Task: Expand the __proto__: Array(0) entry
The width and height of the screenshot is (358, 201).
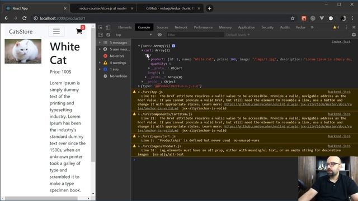Action: coord(145,77)
